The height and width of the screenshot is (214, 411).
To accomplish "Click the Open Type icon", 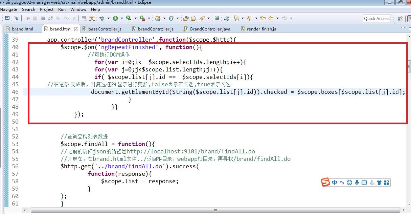I will pos(186,18).
